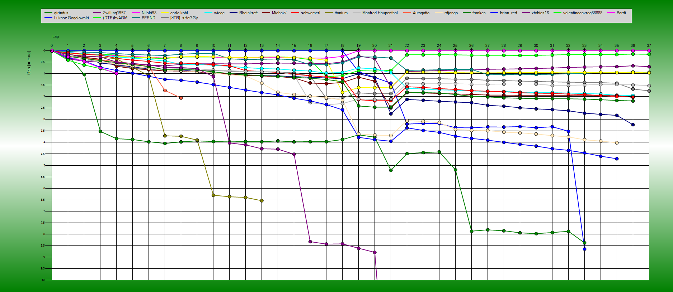Screen dimensions: 673x292
Task: Click lap number 21 on the axis
Action: (x=391, y=45)
